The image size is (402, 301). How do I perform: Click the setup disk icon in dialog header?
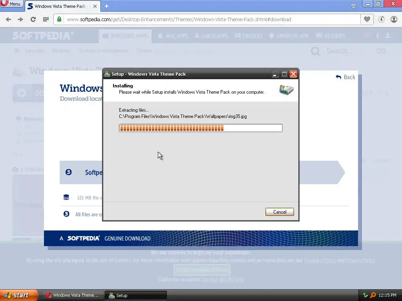coord(286,90)
